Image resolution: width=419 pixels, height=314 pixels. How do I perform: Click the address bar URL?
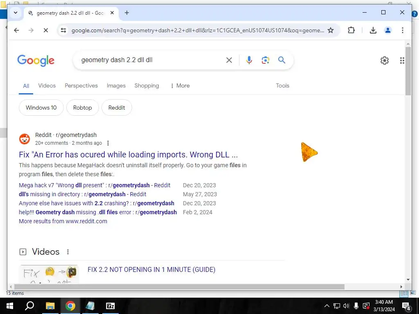point(198,30)
